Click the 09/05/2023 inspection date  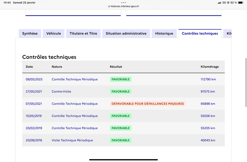(34, 79)
